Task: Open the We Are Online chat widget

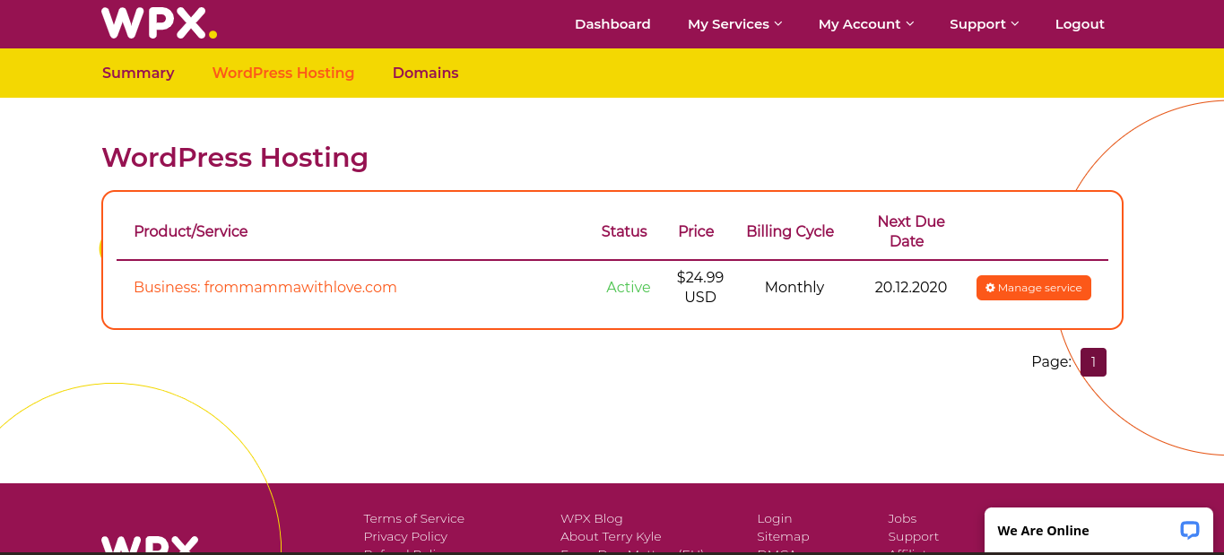Action: (x=1098, y=531)
